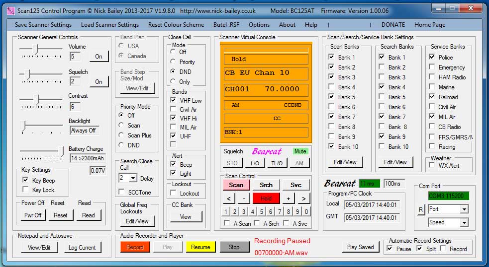
Task: Click the Srch button
Action: [266, 185]
